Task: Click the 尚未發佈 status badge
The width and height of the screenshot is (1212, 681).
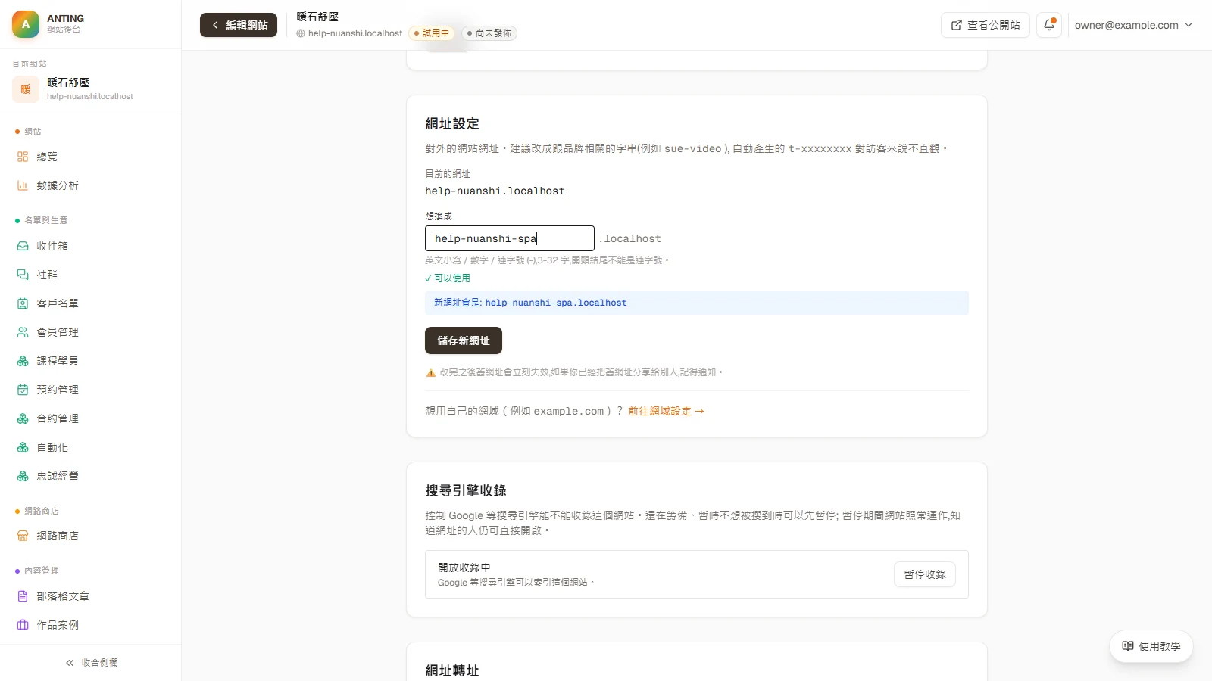Action: (x=489, y=33)
